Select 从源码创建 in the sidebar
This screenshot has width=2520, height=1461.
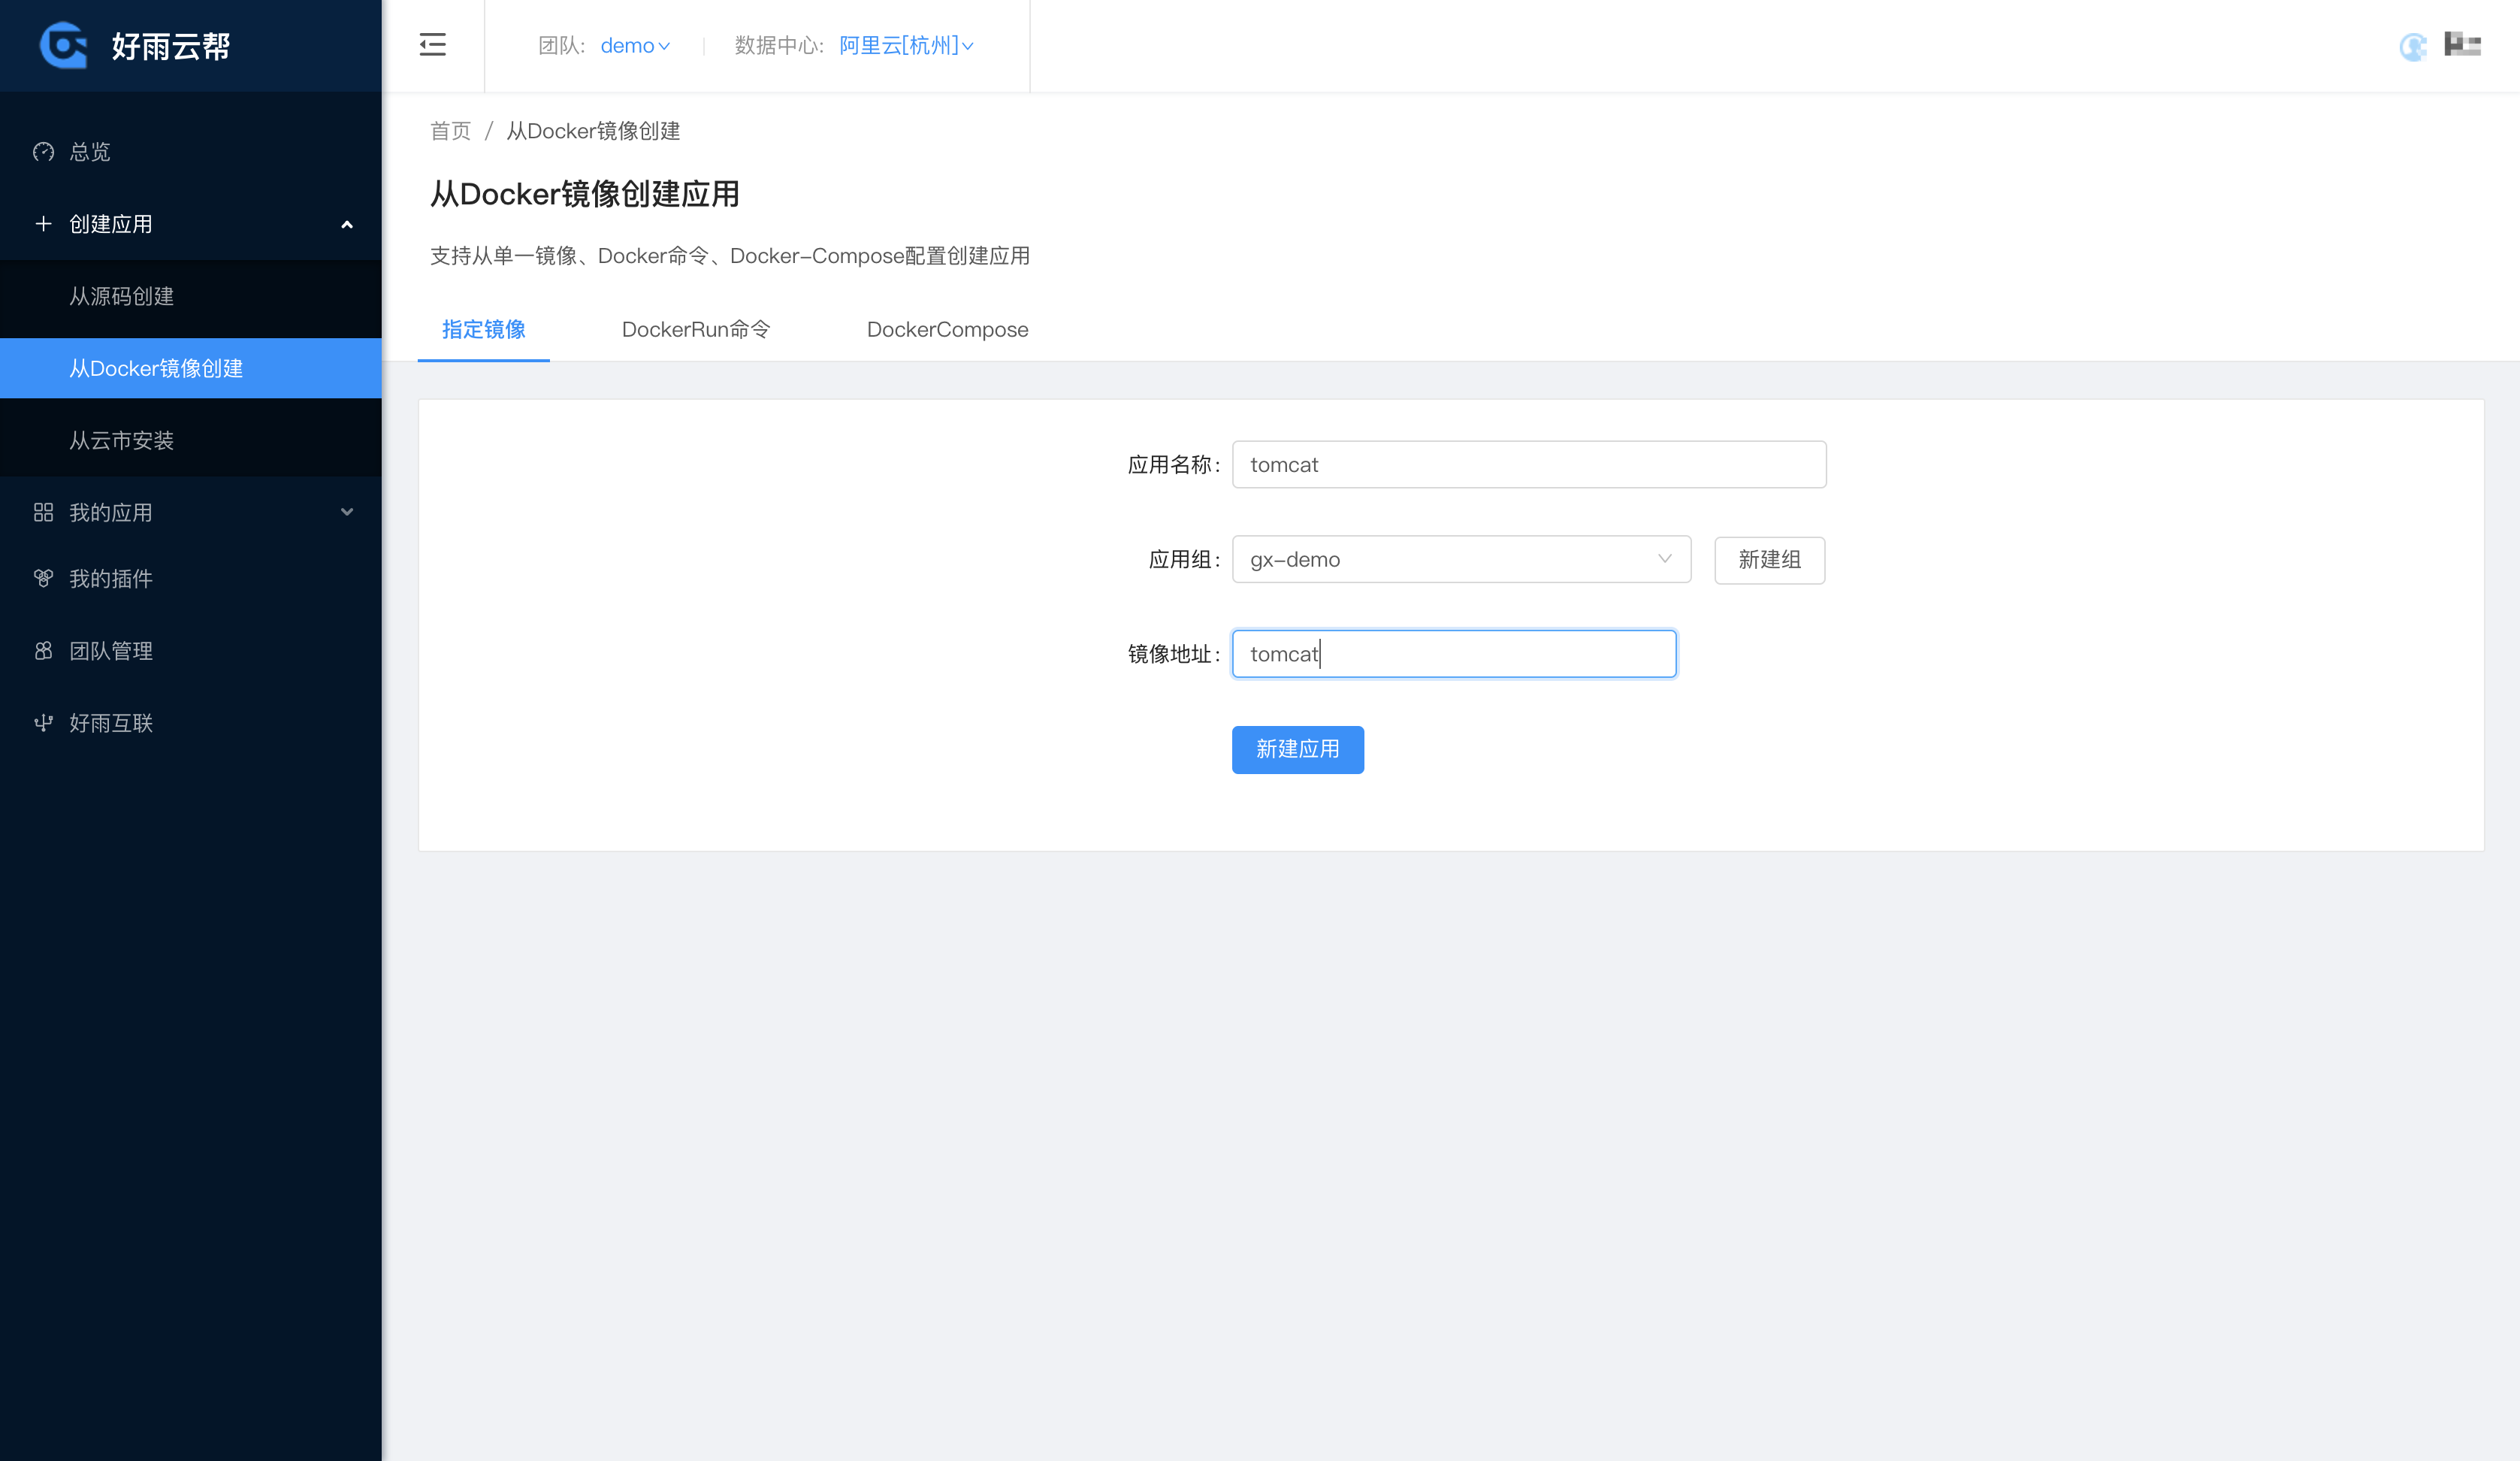[191, 296]
